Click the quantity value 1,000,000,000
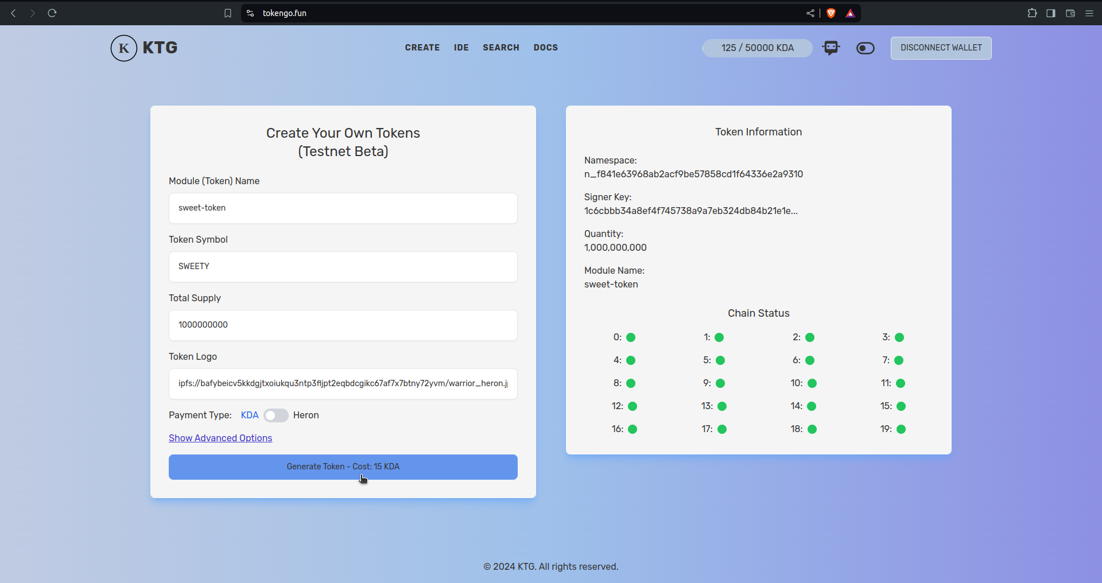 pos(615,247)
